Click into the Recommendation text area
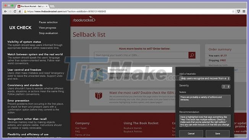The width and height of the screenshot is (249, 140). [x=205, y=121]
